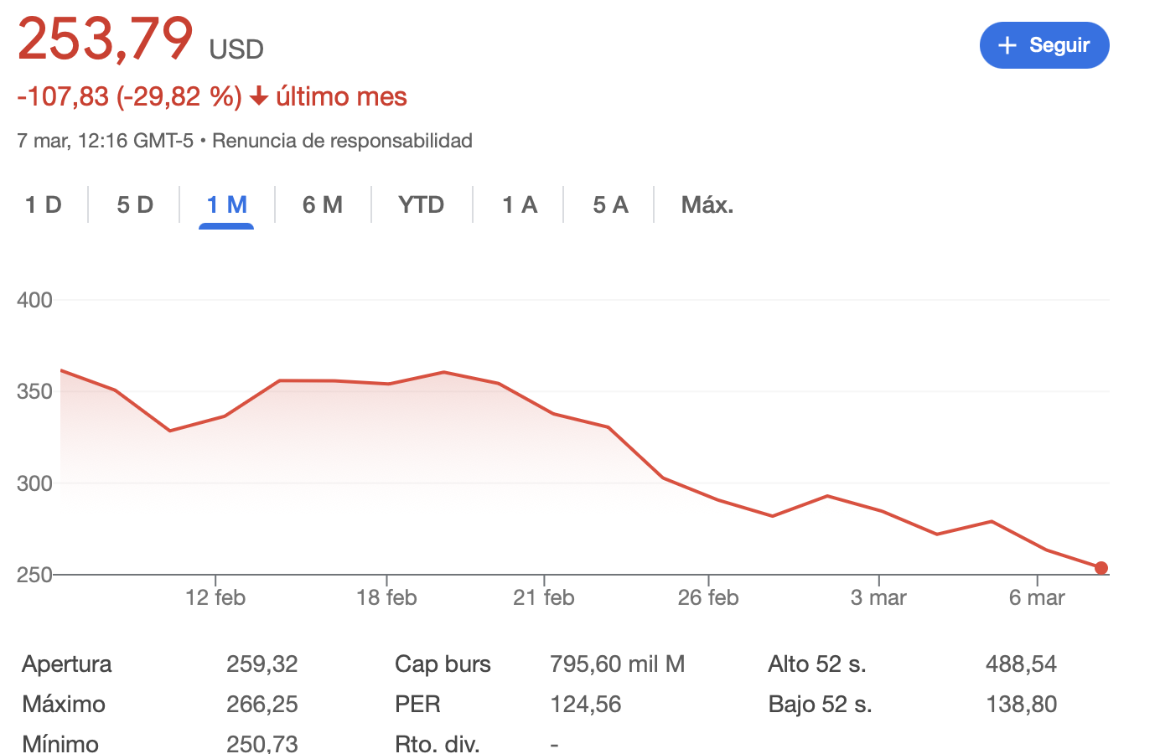
Task: Click the Cap burs value 795,60 mil M
Action: pyautogui.click(x=617, y=664)
